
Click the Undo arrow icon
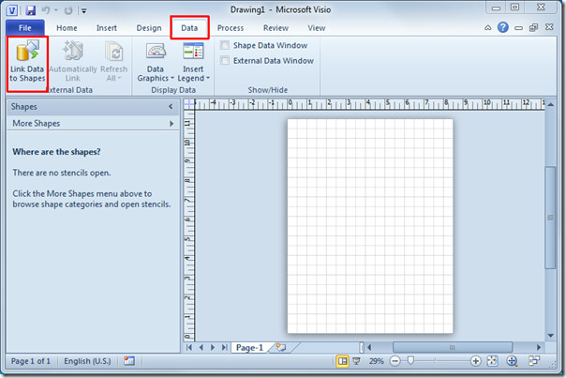(x=46, y=10)
